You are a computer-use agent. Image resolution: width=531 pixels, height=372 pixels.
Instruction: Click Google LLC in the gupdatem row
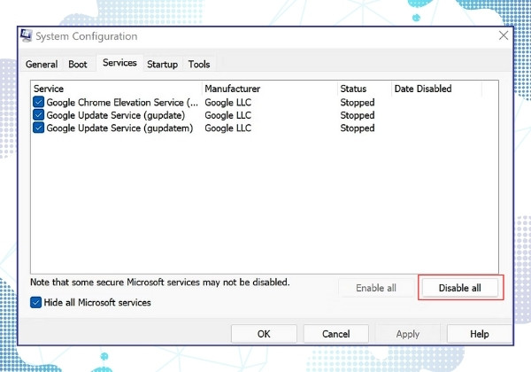[228, 128]
